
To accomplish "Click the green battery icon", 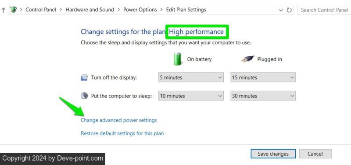I will click(x=178, y=59).
